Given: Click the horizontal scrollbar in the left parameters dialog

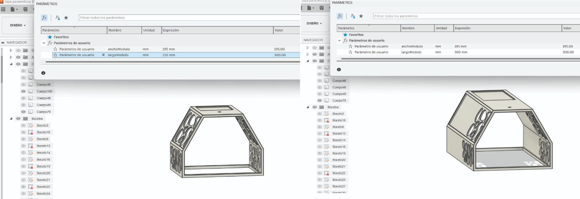Looking at the screenshot, I should [170, 62].
